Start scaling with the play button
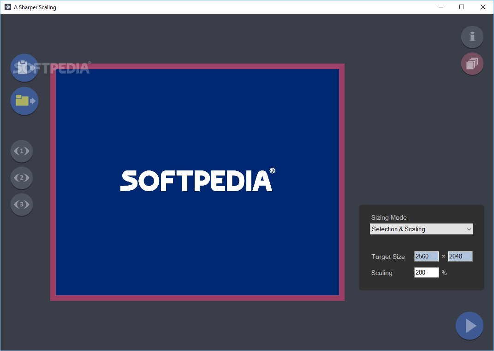 [x=470, y=326]
